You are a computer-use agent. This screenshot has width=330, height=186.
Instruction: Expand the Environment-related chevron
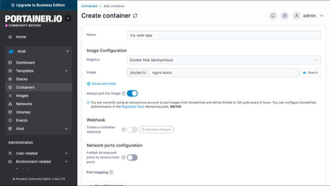66,161
